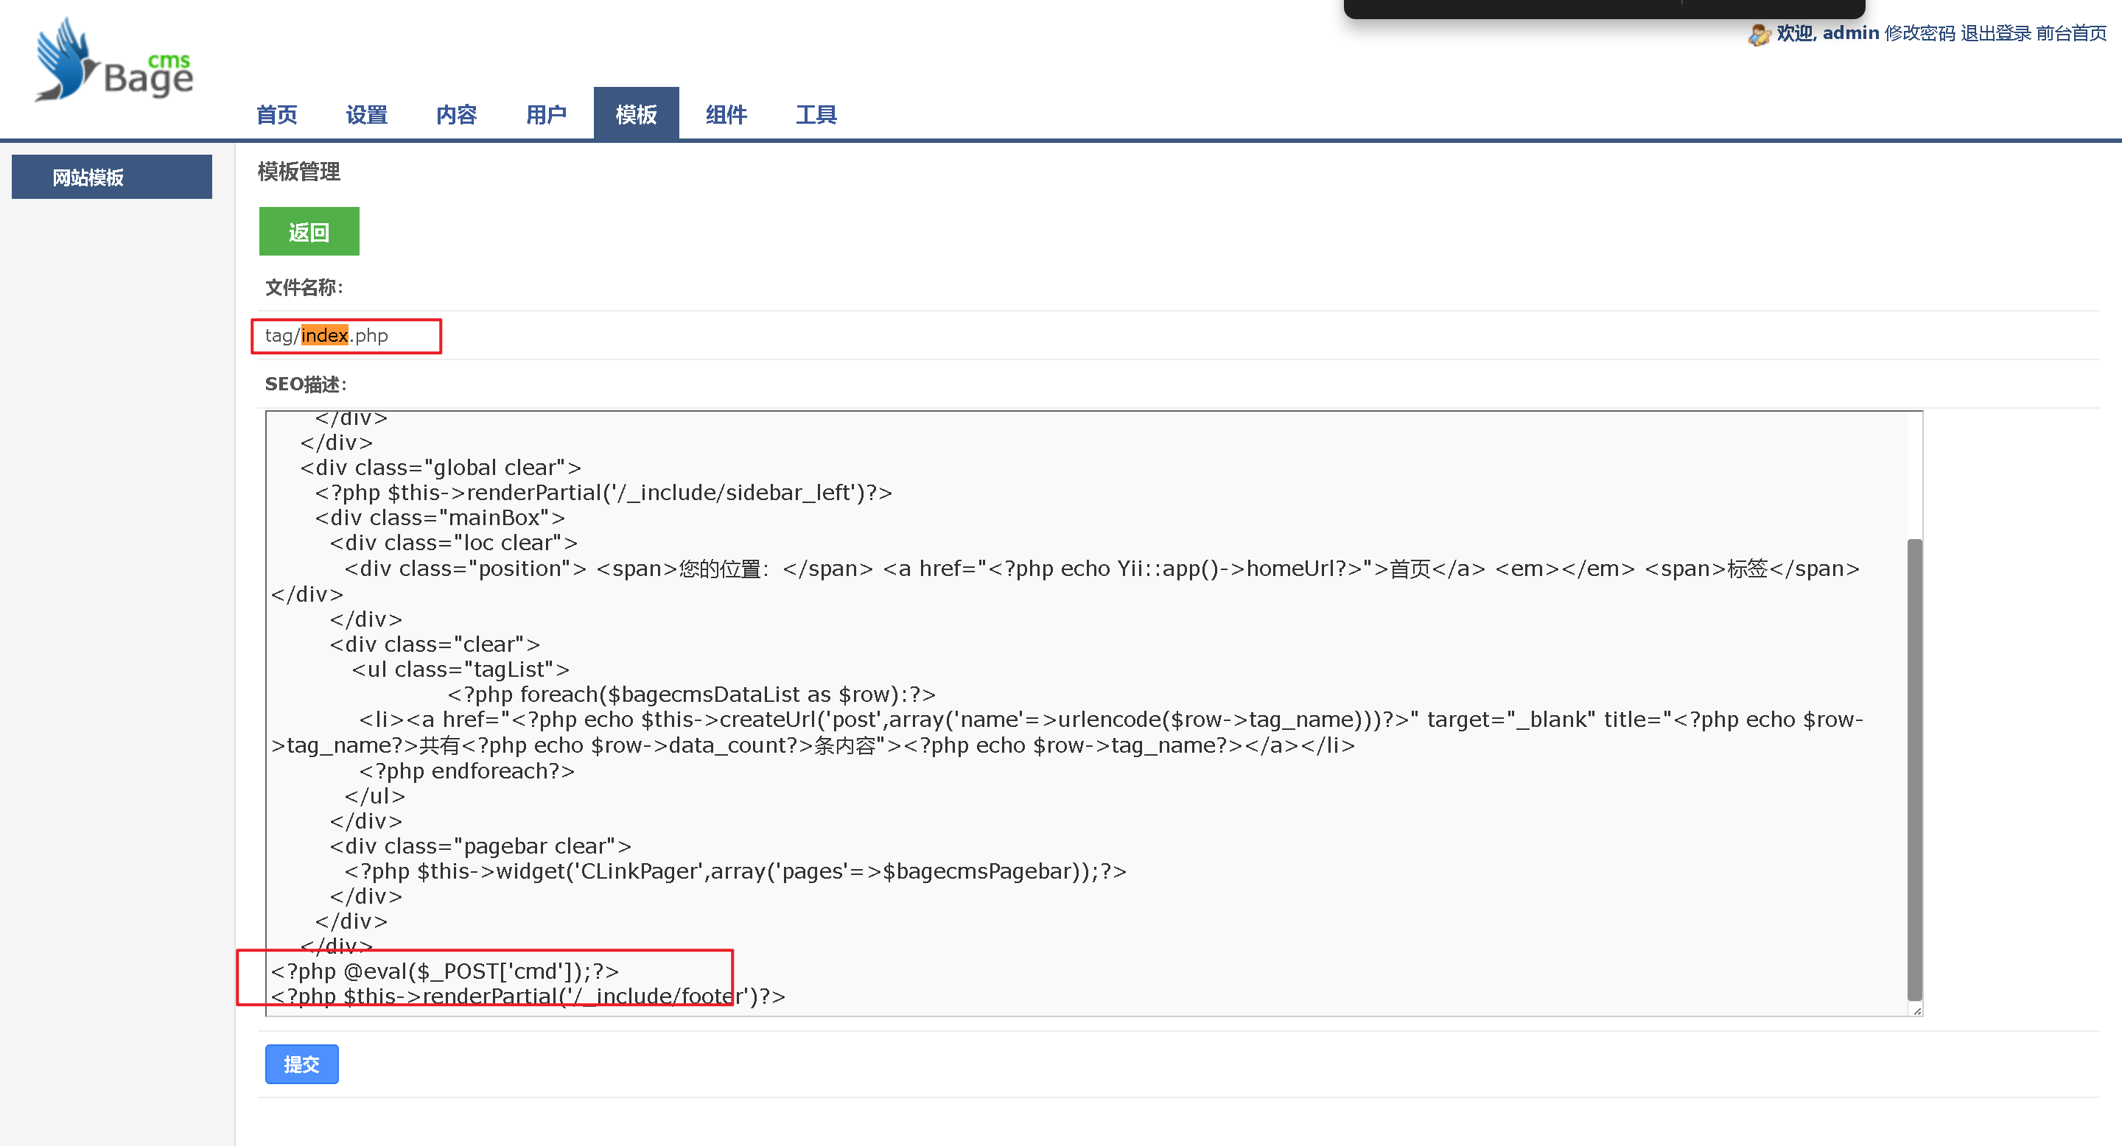Open the 组件 navigation tab

click(726, 114)
